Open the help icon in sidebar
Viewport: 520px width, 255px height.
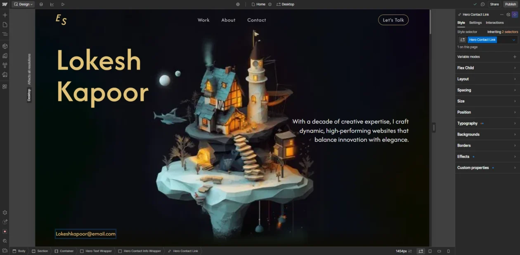pos(5,222)
